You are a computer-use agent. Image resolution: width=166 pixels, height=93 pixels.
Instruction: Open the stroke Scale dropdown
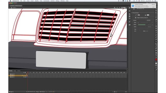142,27
